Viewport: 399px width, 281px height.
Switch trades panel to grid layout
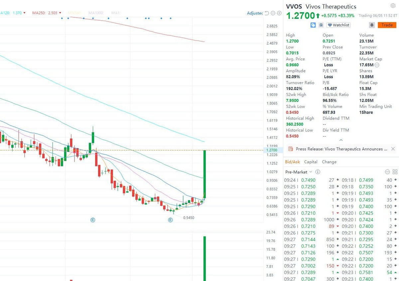[395, 172]
